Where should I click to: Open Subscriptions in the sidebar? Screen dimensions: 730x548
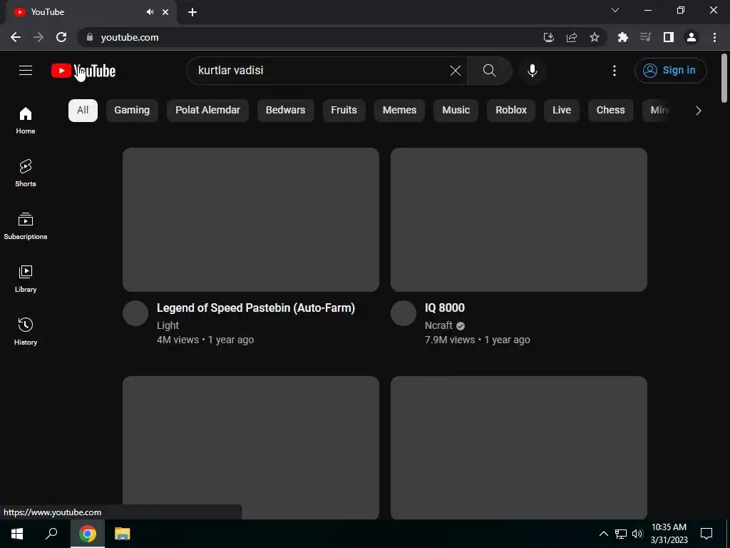click(26, 226)
